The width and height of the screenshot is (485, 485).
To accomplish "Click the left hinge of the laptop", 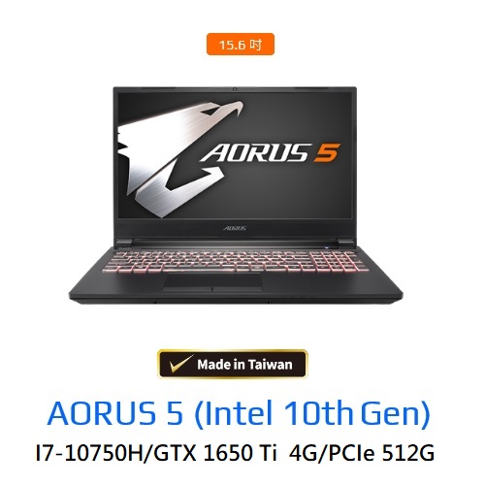I will [124, 242].
